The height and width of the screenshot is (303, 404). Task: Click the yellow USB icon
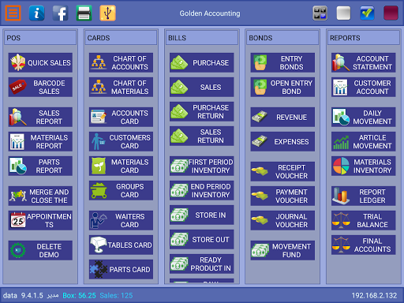(107, 13)
